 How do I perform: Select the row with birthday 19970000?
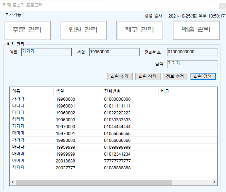pyautogui.click(x=113, y=126)
